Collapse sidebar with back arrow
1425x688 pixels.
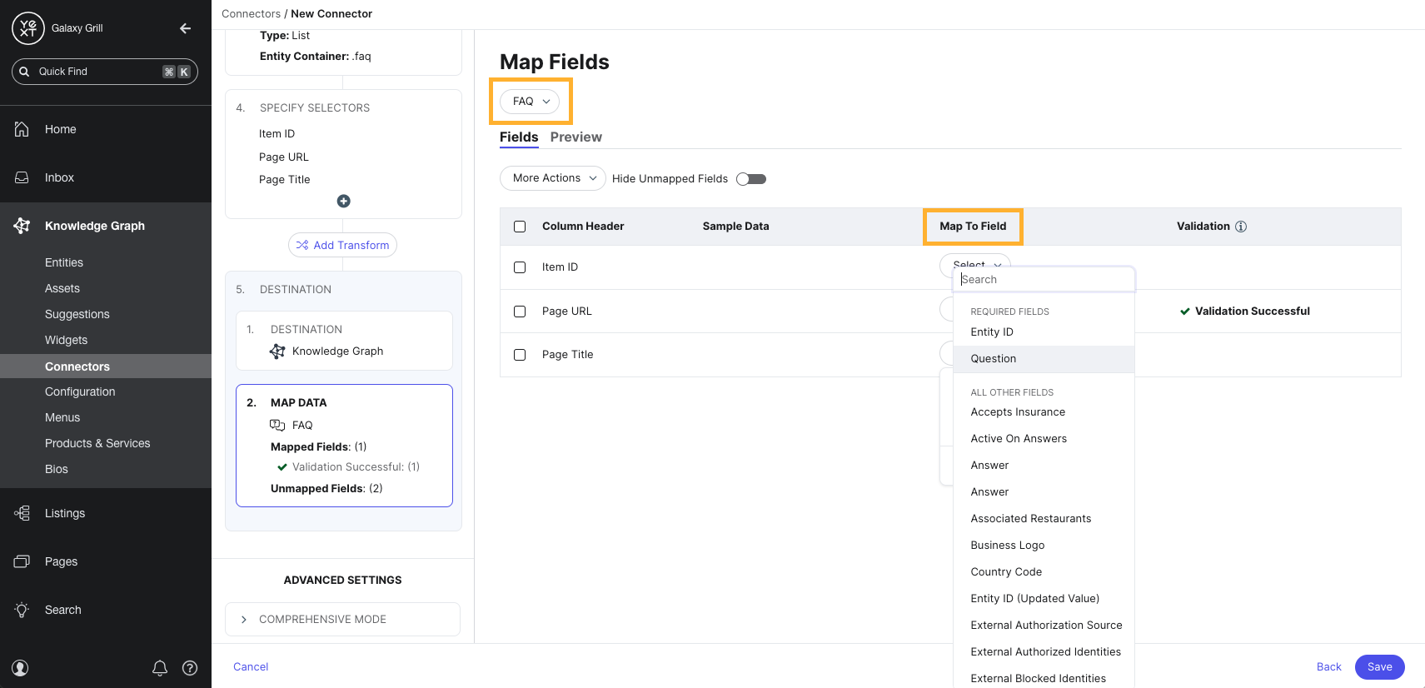point(185,28)
